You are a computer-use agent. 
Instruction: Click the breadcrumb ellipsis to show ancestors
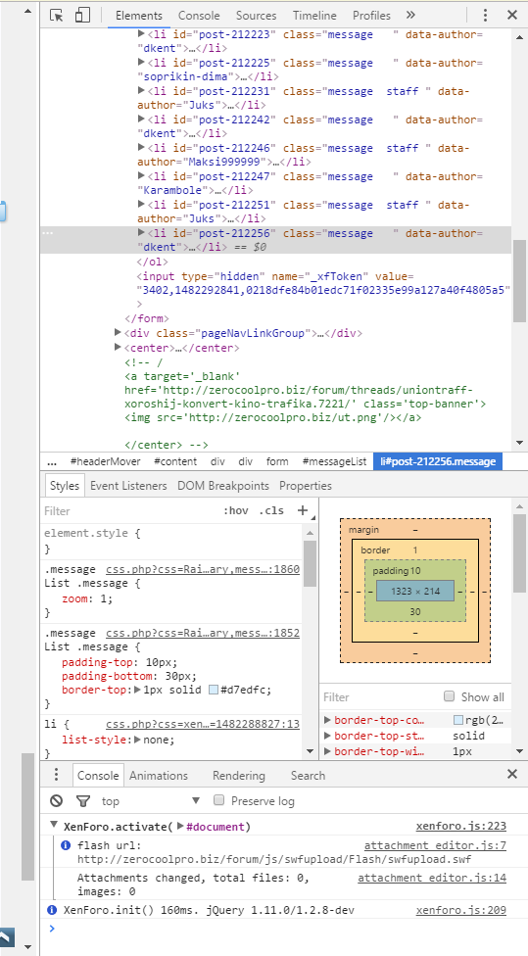pos(52,461)
